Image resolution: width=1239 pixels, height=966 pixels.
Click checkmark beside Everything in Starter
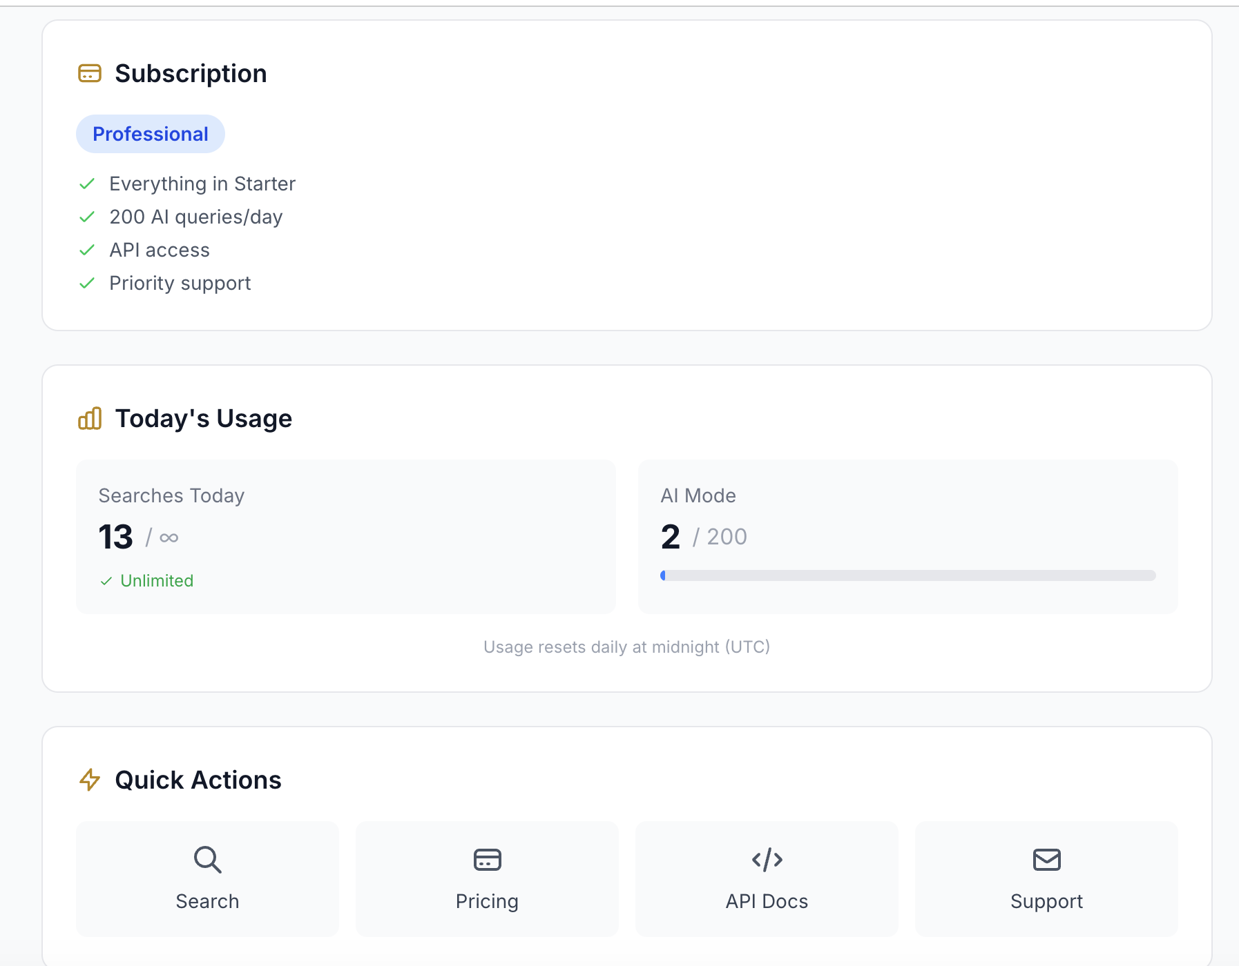click(x=87, y=184)
